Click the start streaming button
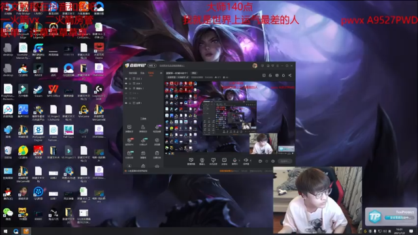Screen dimensions: 418x235 pos(285,161)
